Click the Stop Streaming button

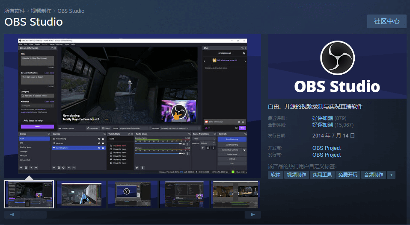click(232, 139)
